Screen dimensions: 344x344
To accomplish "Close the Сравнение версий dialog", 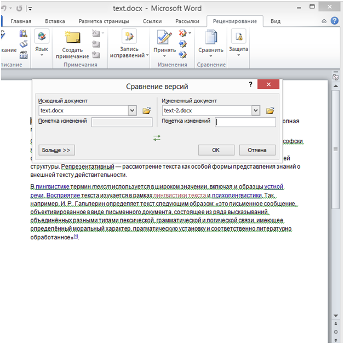I will point(268,84).
